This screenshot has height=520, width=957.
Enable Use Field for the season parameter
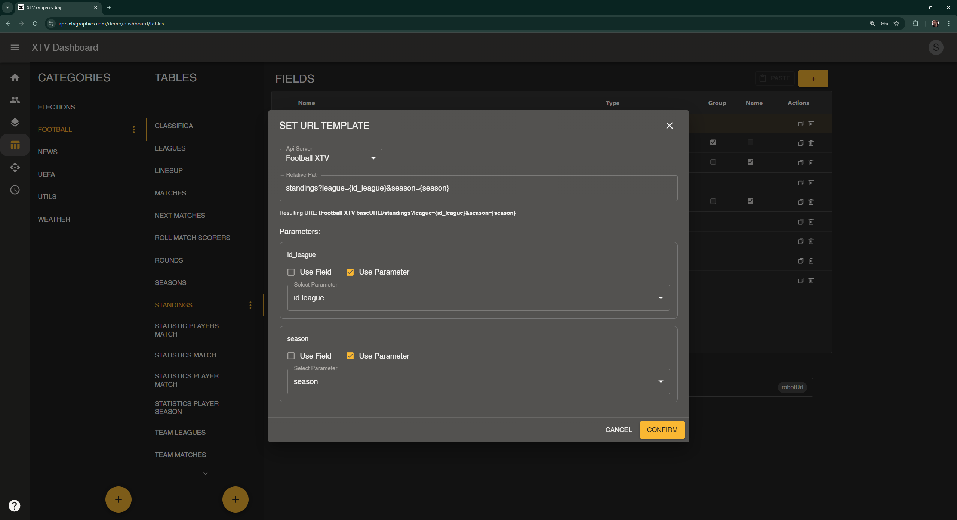(x=291, y=356)
